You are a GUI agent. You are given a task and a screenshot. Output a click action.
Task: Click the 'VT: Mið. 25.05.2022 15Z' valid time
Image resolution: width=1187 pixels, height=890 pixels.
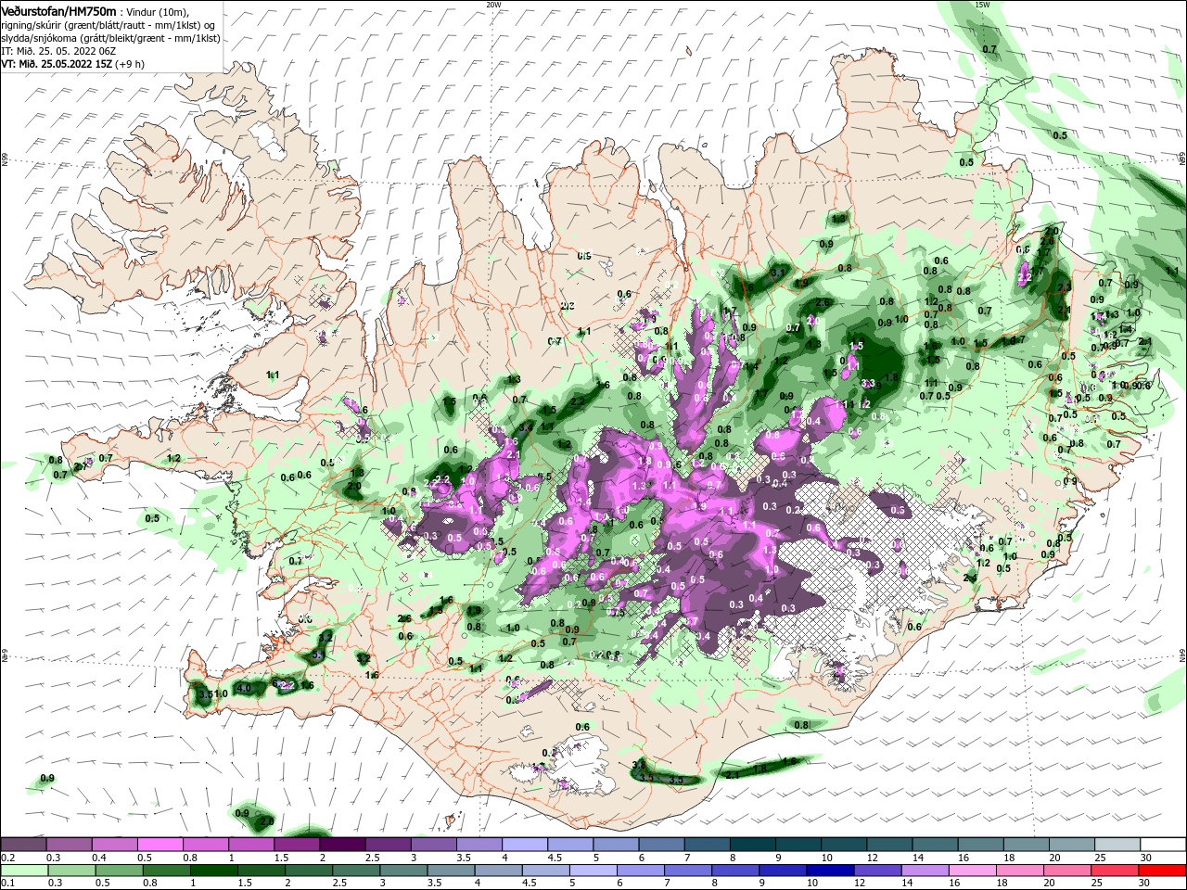pos(57,65)
